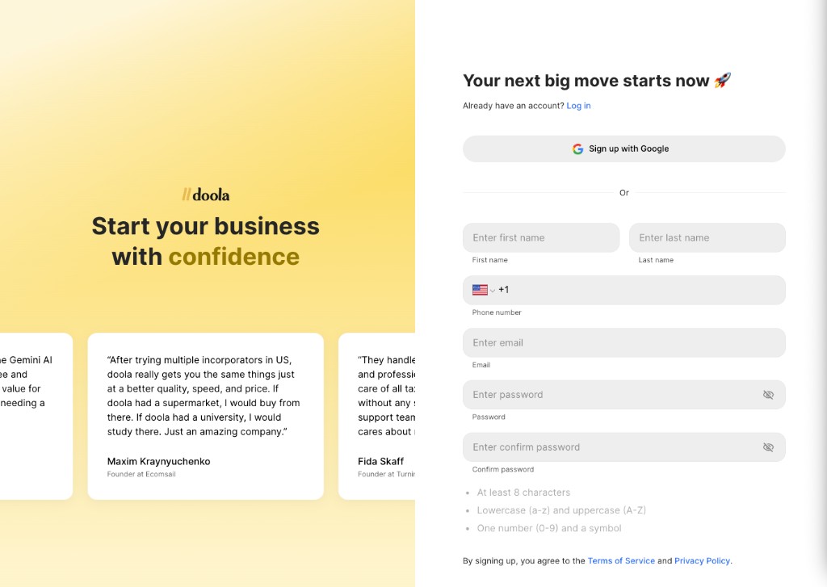Click the 'Or' divider label
The image size is (827, 587).
tap(624, 193)
